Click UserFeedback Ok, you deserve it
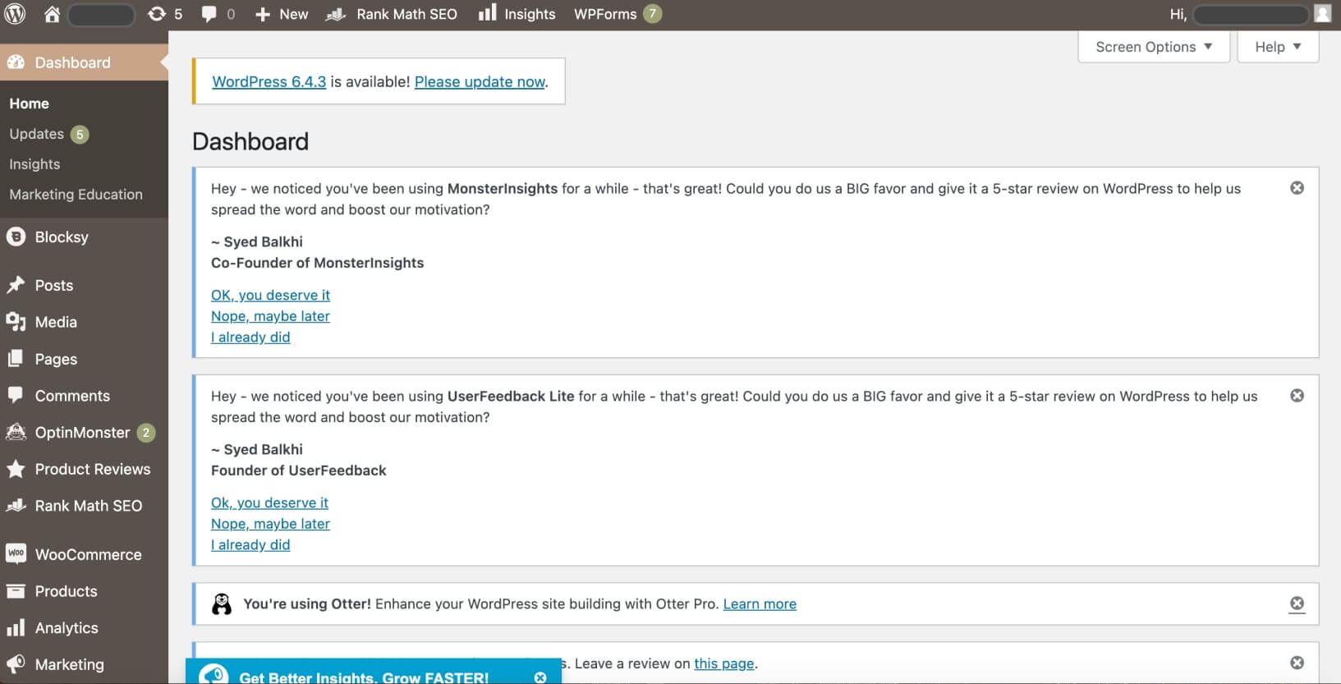Screen dimensions: 1341x684 pos(269,503)
